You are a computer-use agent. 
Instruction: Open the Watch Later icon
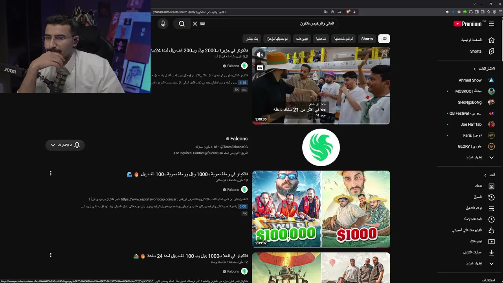tap(491, 219)
